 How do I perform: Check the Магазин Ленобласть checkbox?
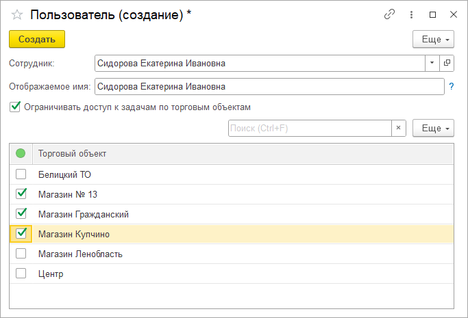tap(21, 254)
